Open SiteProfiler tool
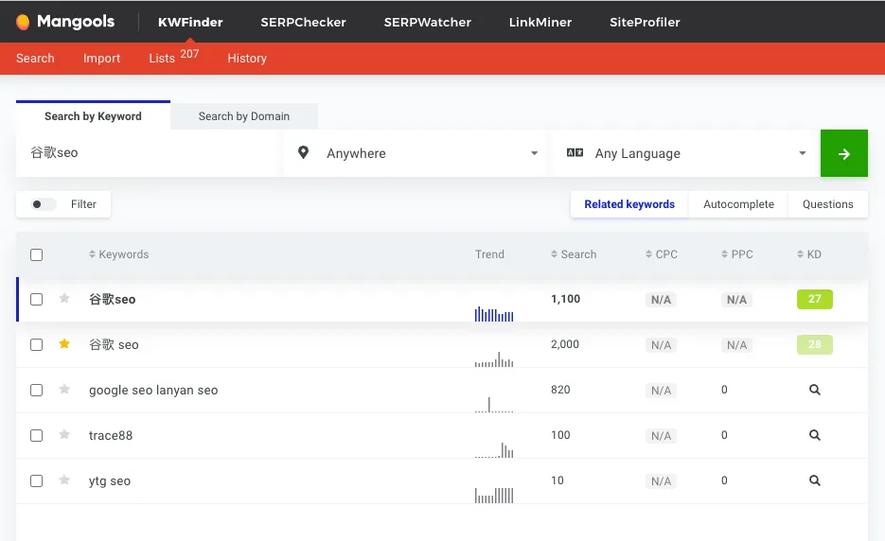This screenshot has width=885, height=541. (645, 22)
